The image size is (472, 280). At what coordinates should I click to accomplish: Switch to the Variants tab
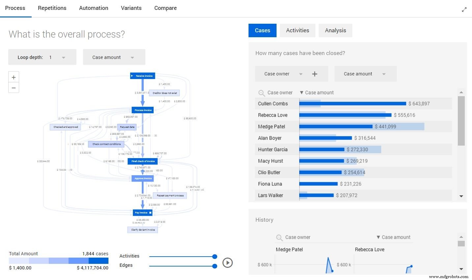(131, 8)
